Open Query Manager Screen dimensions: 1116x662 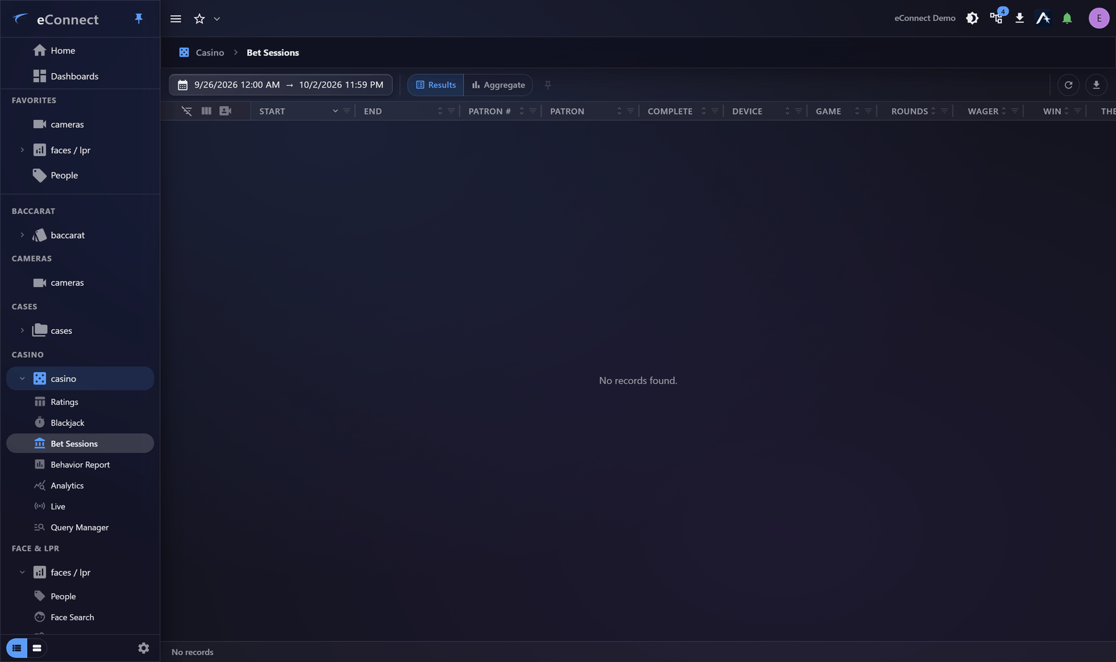(x=80, y=528)
